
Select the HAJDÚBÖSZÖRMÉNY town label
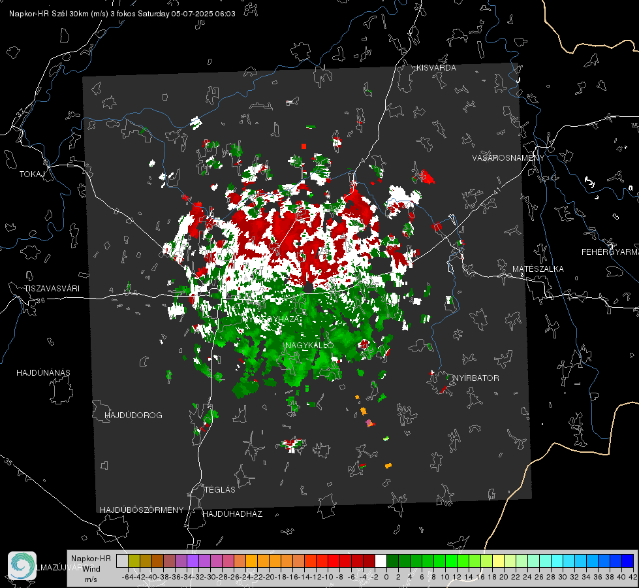(142, 510)
